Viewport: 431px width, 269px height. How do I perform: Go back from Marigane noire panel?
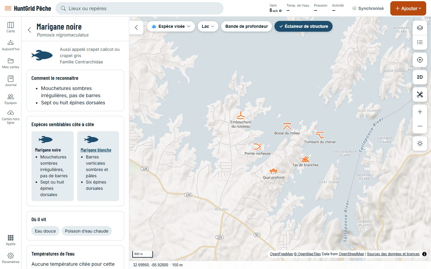pos(29,30)
